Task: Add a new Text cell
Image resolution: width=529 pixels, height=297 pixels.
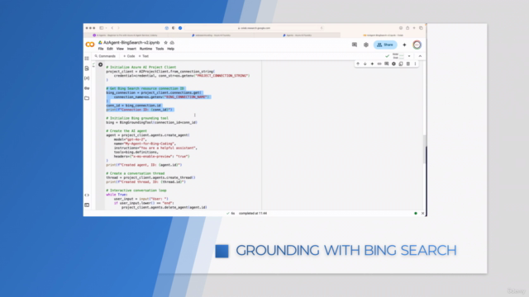Action: (x=144, y=56)
